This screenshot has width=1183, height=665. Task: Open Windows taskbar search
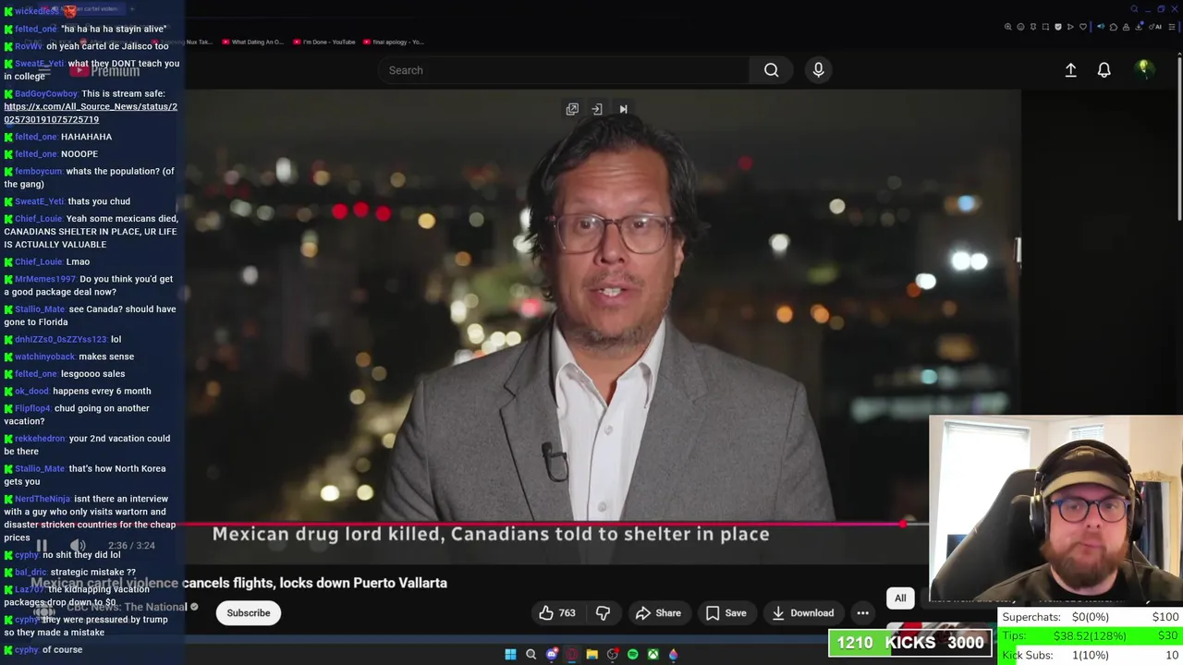point(531,654)
